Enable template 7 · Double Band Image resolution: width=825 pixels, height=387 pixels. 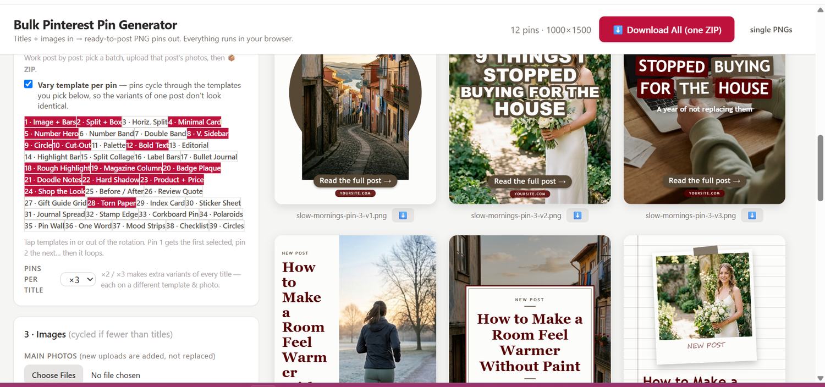tap(161, 134)
